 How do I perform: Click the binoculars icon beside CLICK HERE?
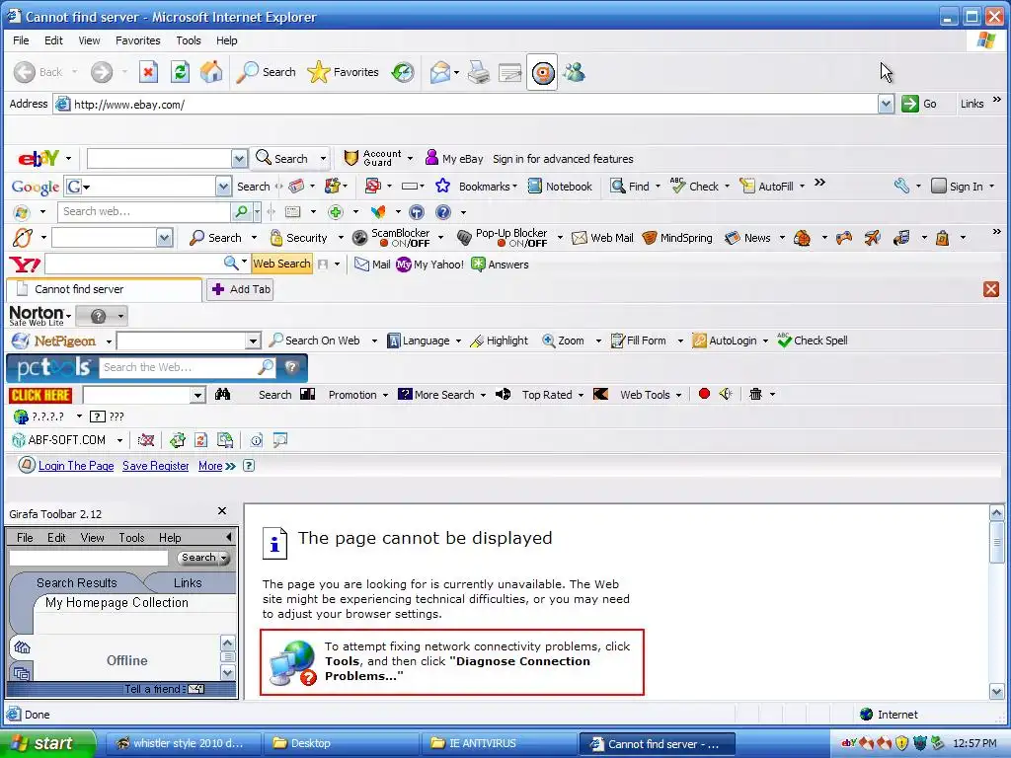pos(222,395)
